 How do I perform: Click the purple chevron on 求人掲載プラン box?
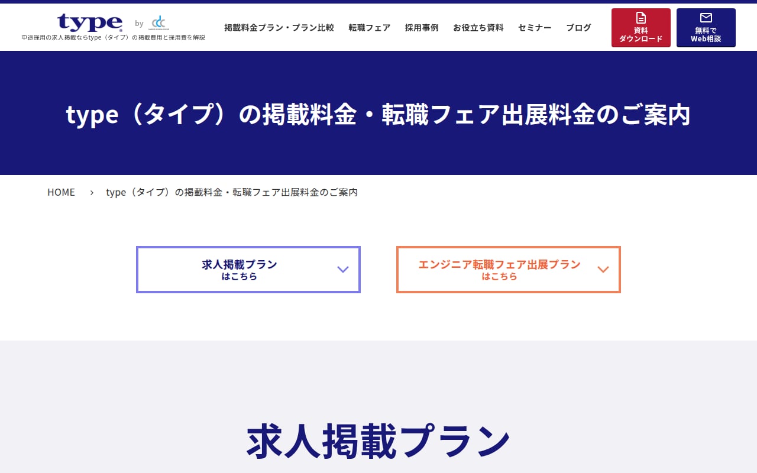[343, 270]
